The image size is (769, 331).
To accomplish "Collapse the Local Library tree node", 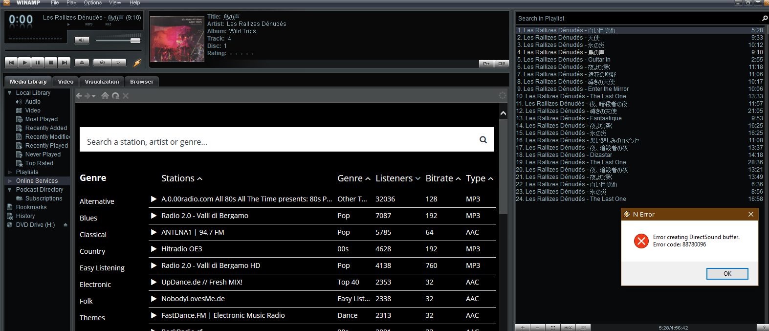I will pos(10,93).
